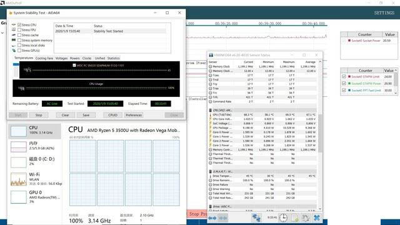The image size is (400, 225).
Task: Click the Socket0 STAPM Power green color swatch
Action: (x=349, y=83)
